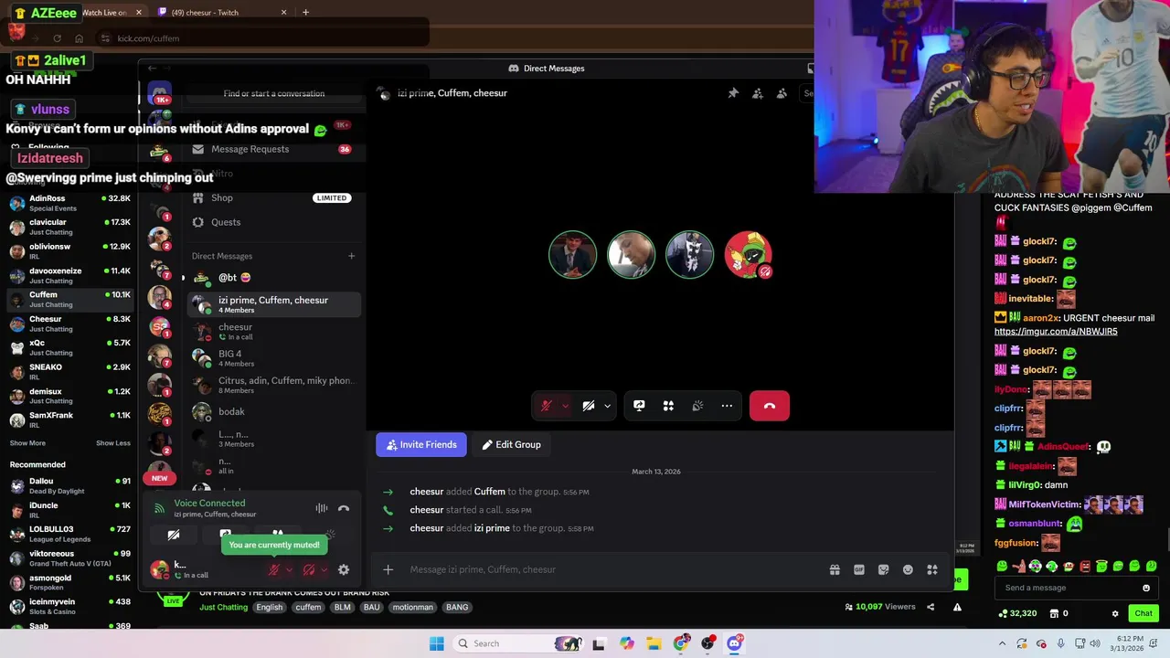Open Kick chat settings gear
This screenshot has height=658, width=1170.
click(1115, 613)
